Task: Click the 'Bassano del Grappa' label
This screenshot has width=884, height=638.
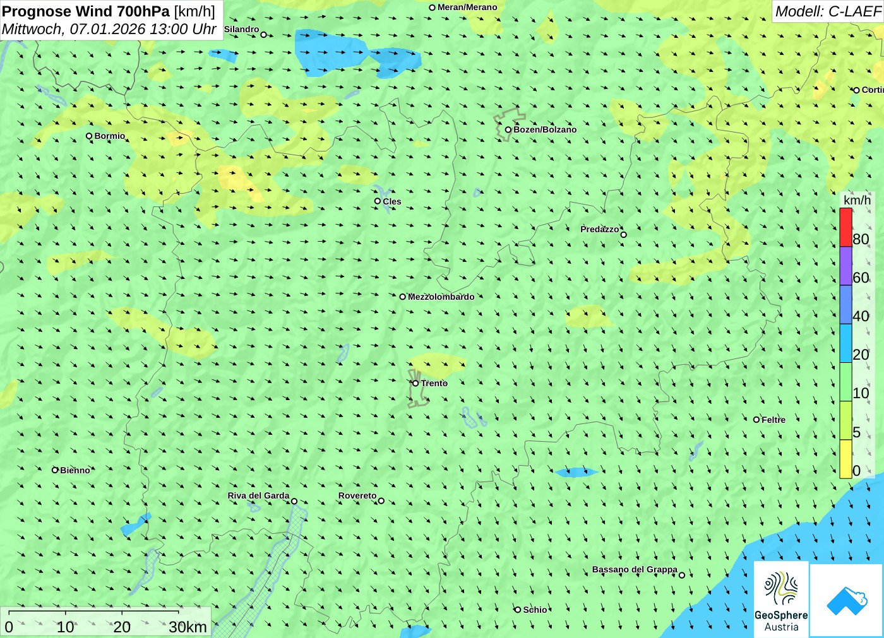Action: pos(635,569)
